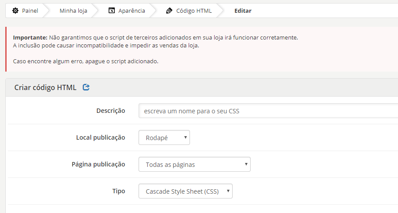This screenshot has width=398, height=213.
Task: Click the Tipo field label
Action: tap(118, 191)
